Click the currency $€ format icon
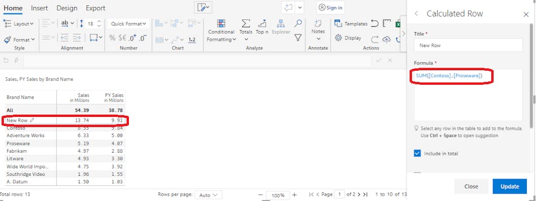537x201 pixels. click(122, 38)
